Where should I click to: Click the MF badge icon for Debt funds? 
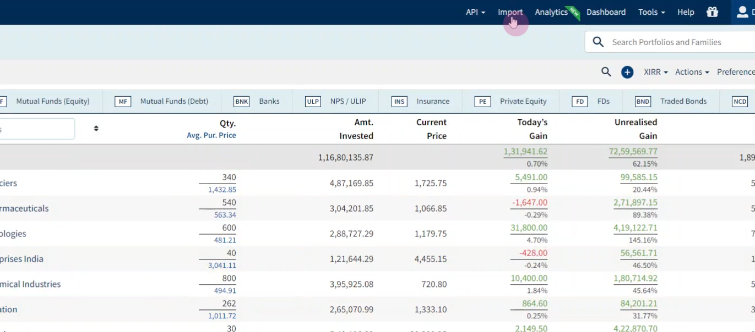pyautogui.click(x=123, y=102)
